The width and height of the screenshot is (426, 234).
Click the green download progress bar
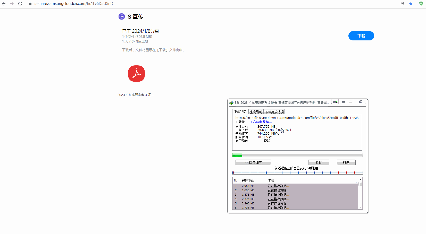(x=237, y=155)
